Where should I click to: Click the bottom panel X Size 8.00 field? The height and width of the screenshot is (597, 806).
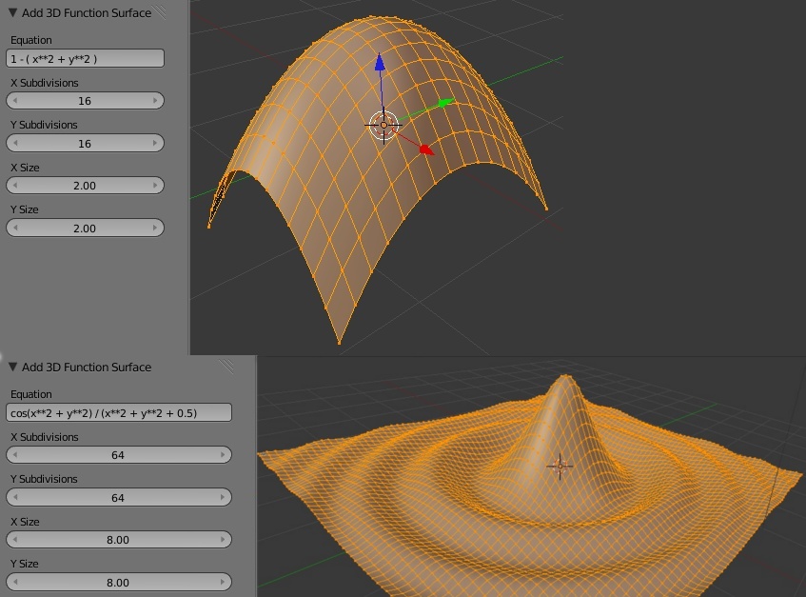tap(119, 540)
